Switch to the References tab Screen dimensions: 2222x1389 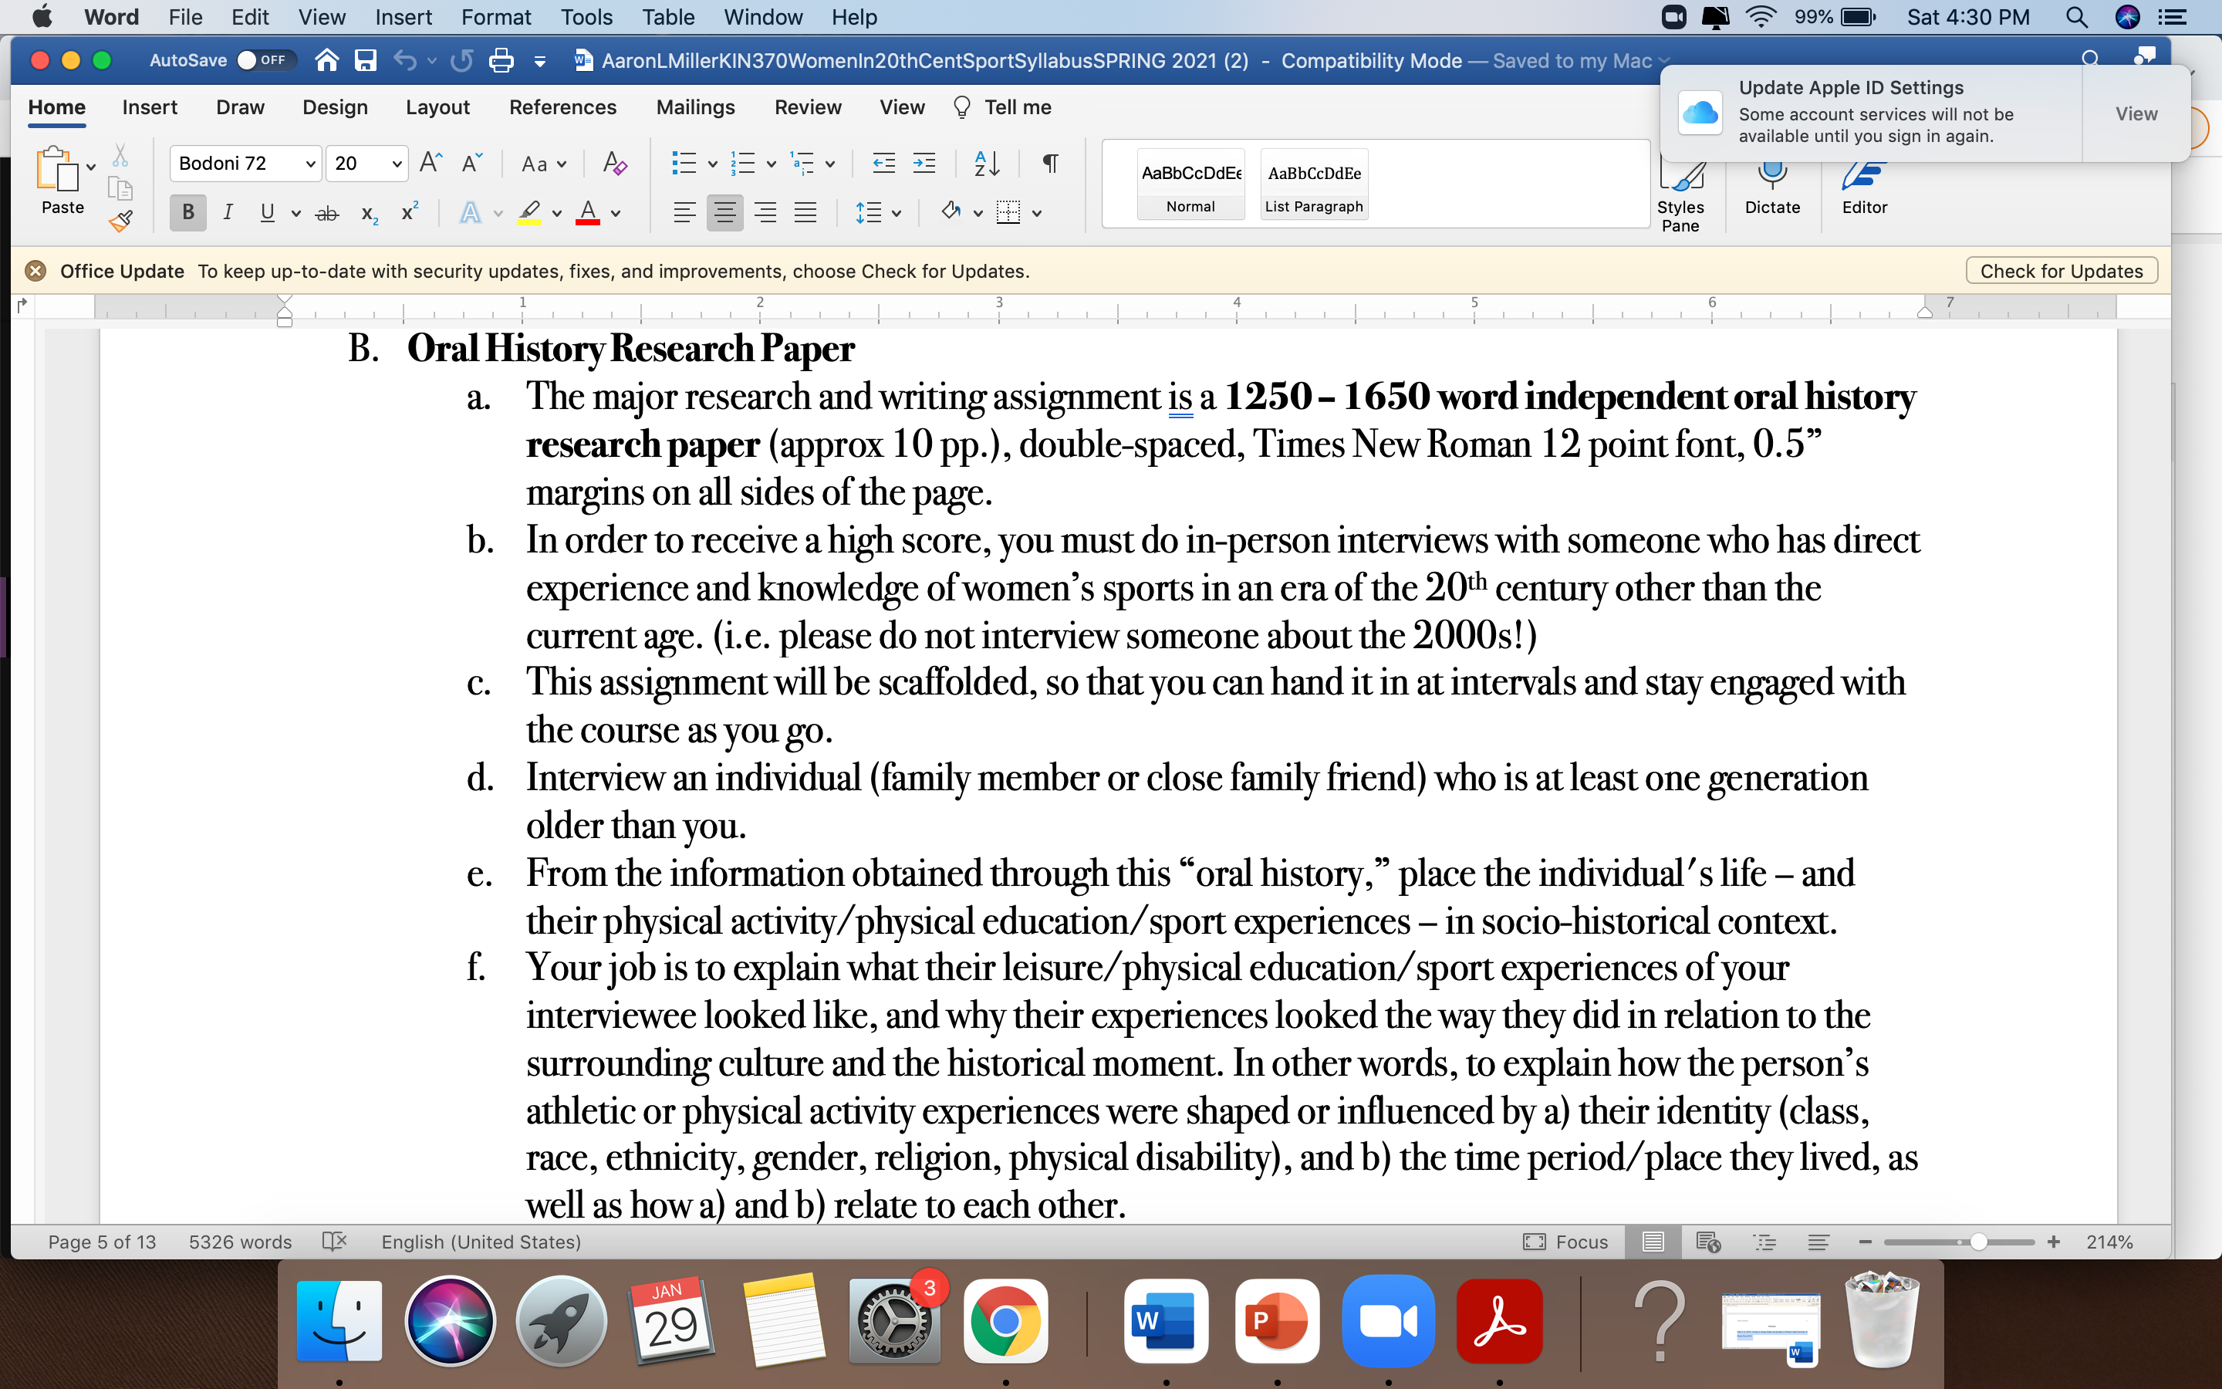[563, 107]
